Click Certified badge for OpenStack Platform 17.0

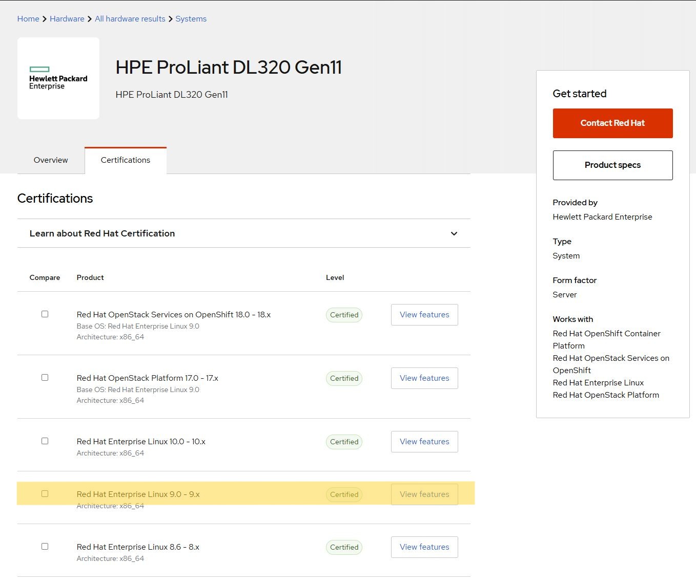[344, 379]
